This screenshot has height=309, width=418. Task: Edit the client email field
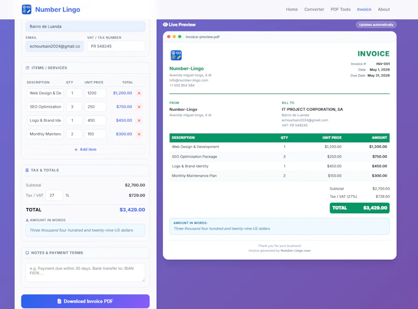[x=55, y=46]
